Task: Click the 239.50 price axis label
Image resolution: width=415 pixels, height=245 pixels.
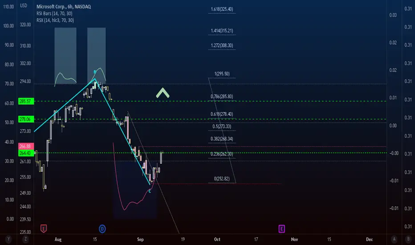Action: click(x=25, y=219)
